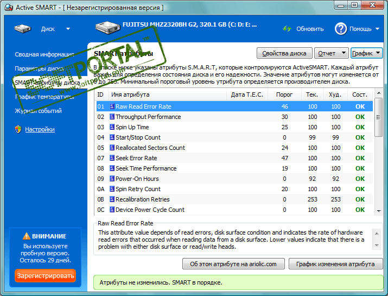Click Об этом атрибуте на ariolic.com button
Screen dimensions: 388x296
coord(233,264)
